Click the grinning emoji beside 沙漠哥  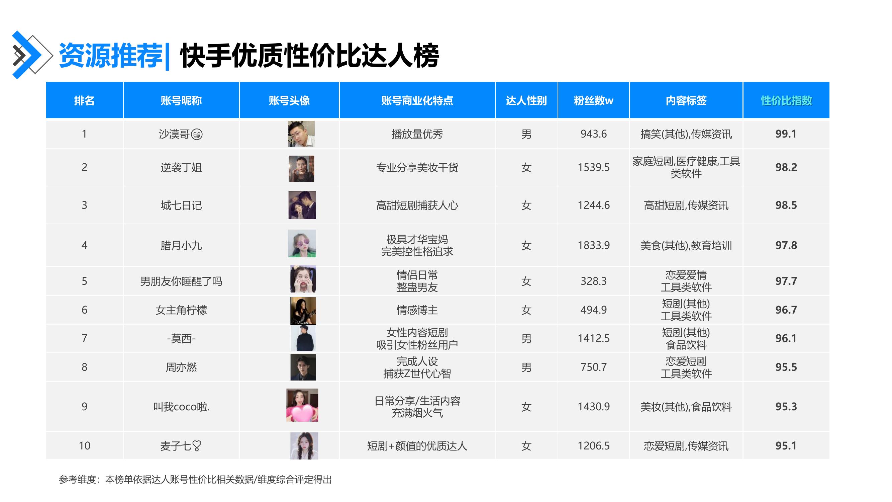197,134
